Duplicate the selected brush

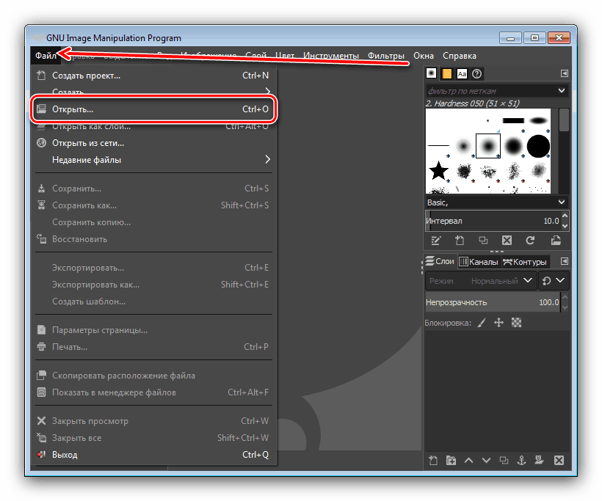pyautogui.click(x=483, y=241)
